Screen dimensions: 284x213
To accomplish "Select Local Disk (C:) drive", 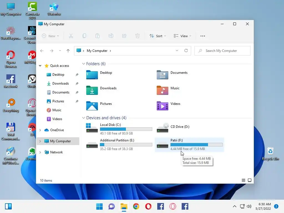I will point(119,129).
